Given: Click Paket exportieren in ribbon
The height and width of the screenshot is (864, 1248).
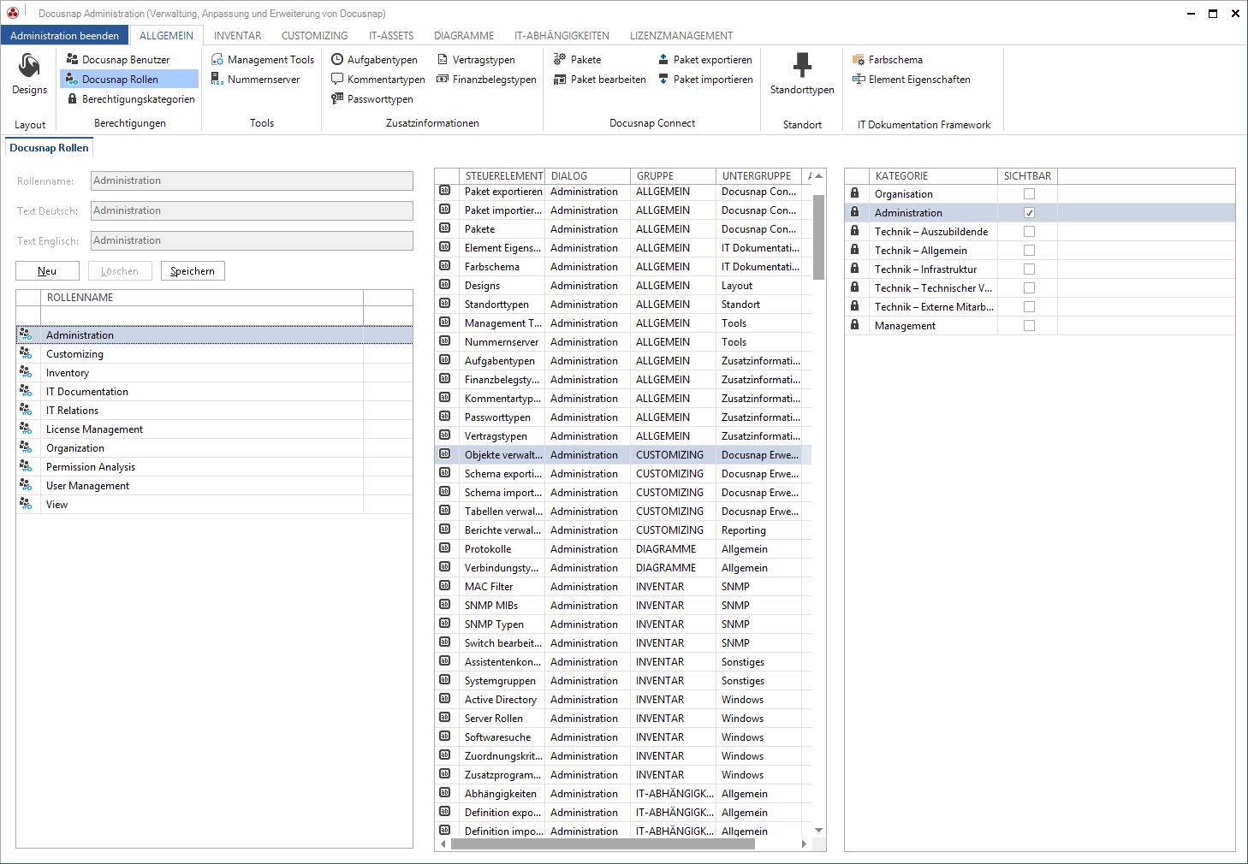Looking at the screenshot, I should pos(704,60).
